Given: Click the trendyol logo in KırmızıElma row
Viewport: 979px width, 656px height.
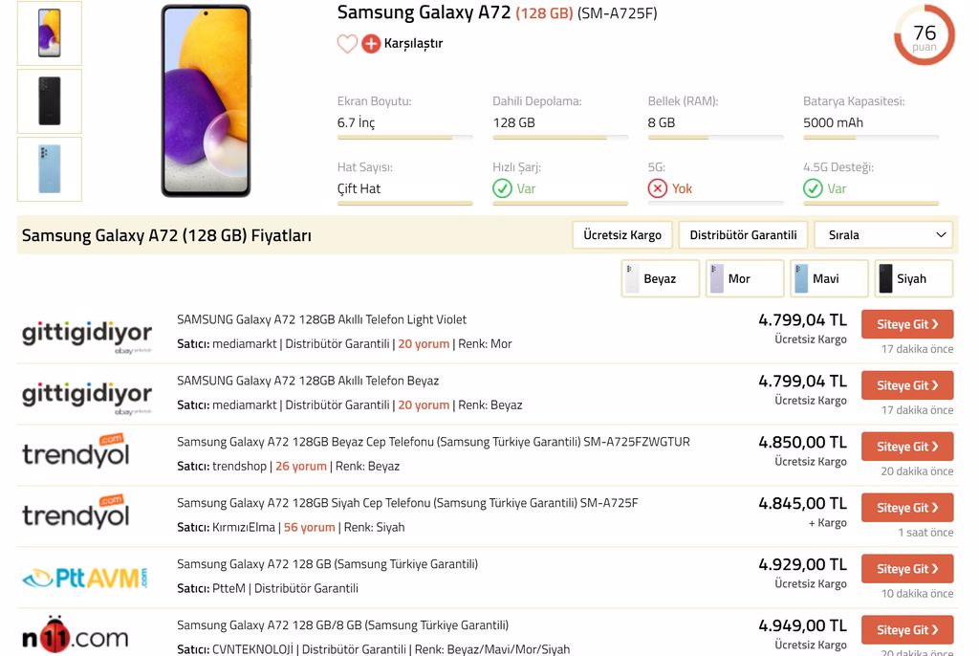Looking at the screenshot, I should (76, 513).
